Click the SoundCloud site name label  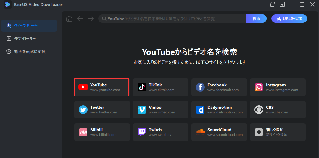[x=219, y=130]
